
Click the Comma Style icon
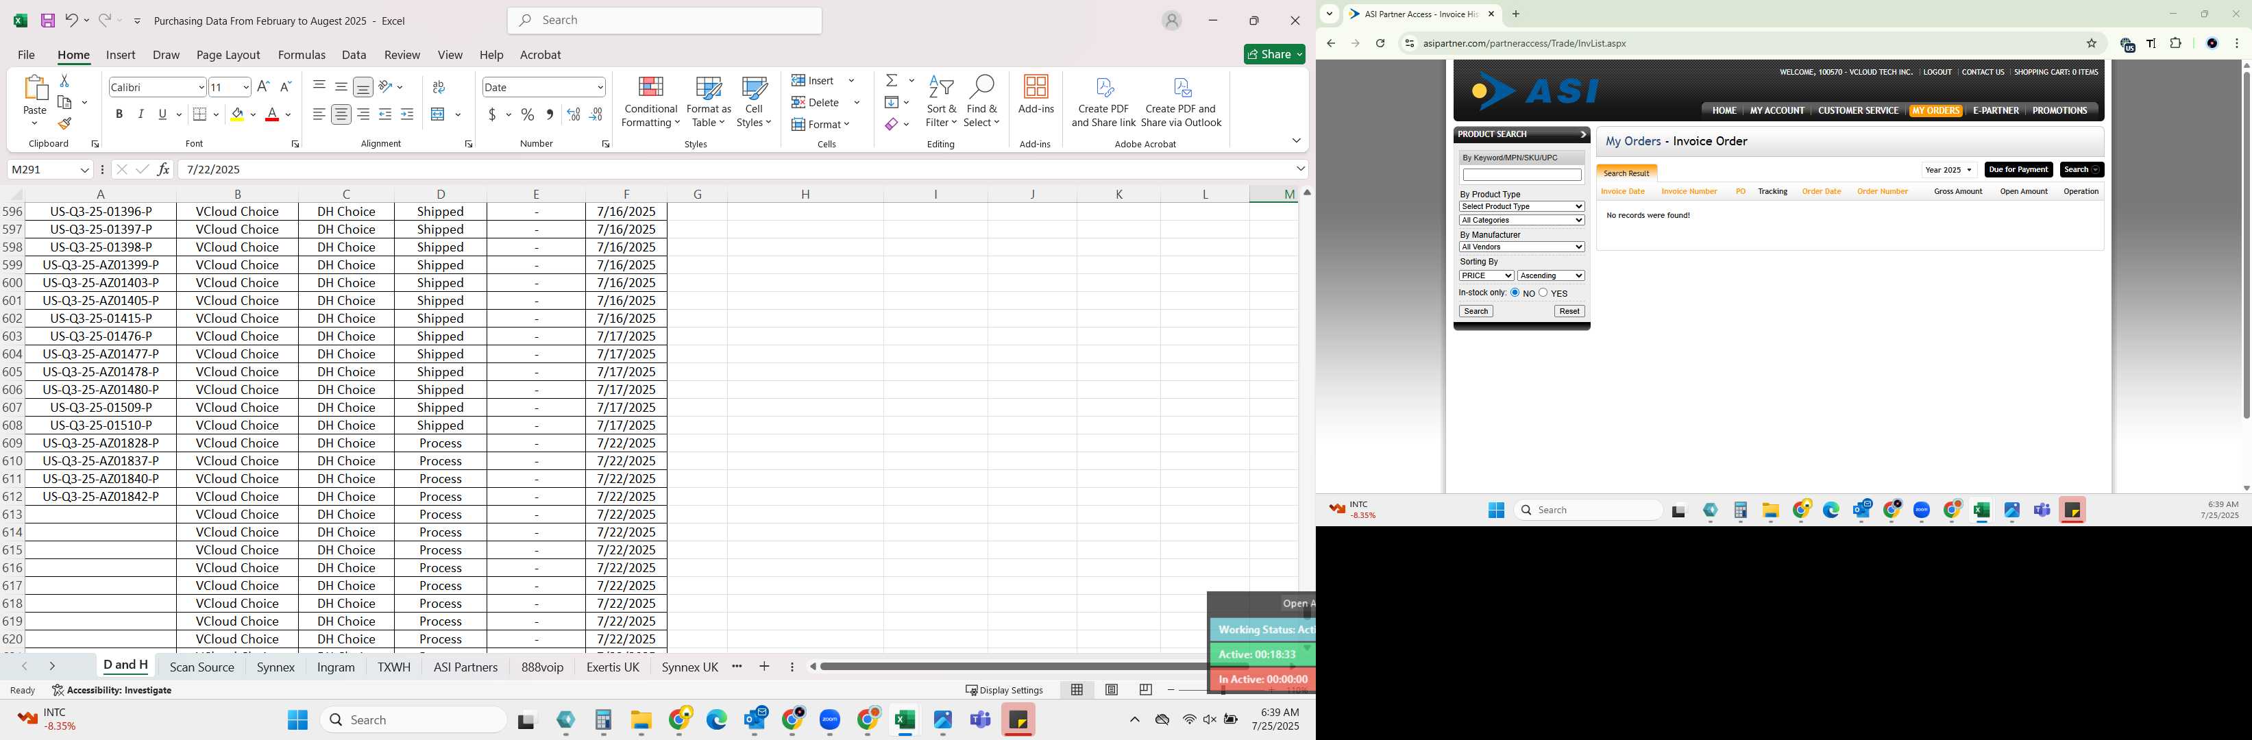(549, 114)
